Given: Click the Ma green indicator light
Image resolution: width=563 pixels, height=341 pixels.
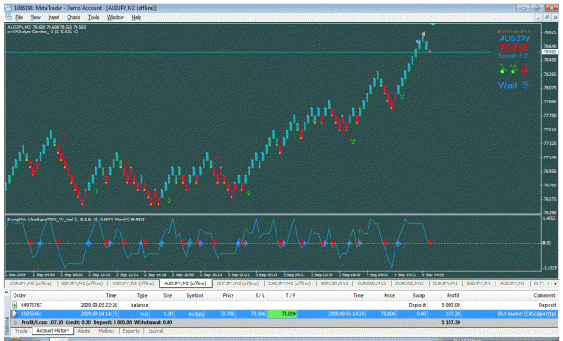Looking at the screenshot, I should 513,71.
